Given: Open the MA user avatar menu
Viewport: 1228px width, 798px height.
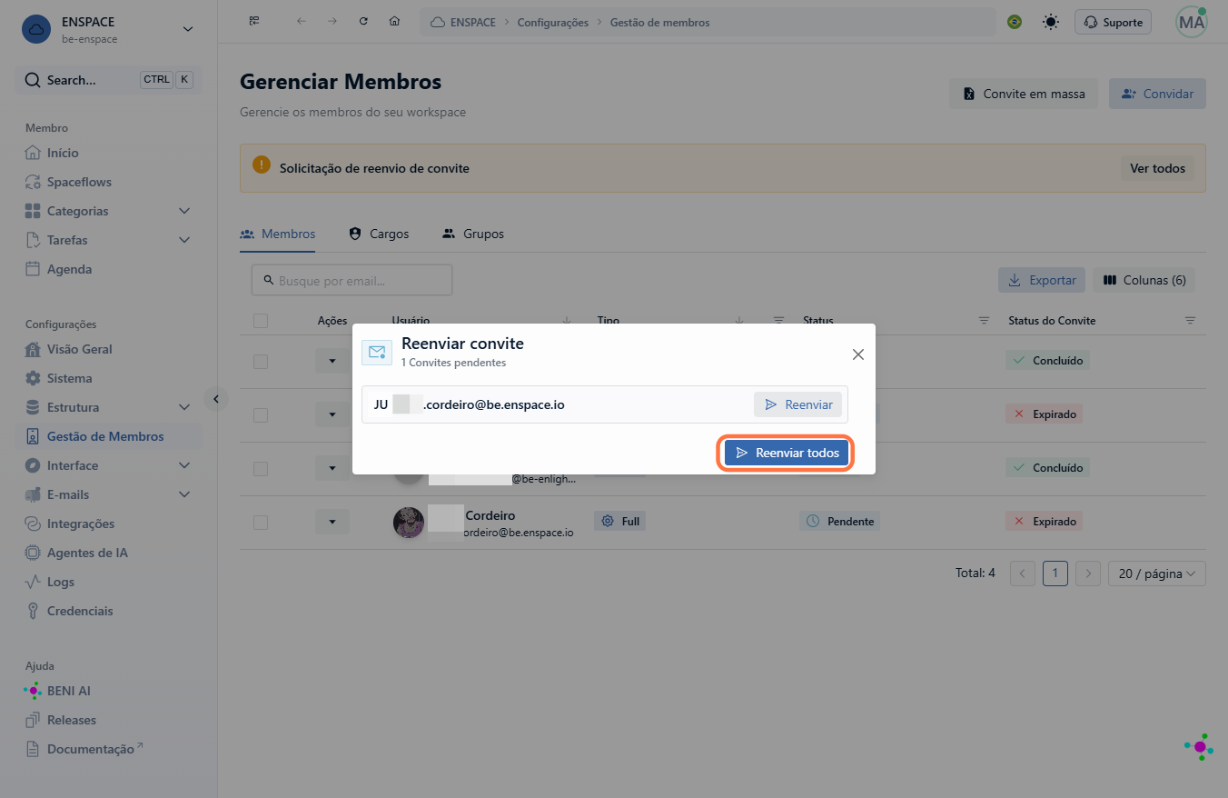Looking at the screenshot, I should pyautogui.click(x=1191, y=22).
